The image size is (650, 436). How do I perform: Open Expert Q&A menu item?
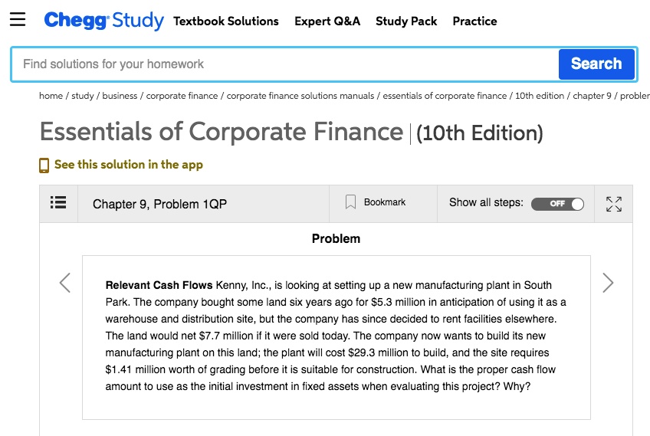click(x=327, y=21)
